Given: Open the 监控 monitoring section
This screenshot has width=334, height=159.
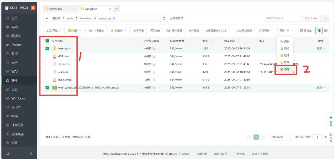Looking at the screenshot, I should tap(14, 54).
